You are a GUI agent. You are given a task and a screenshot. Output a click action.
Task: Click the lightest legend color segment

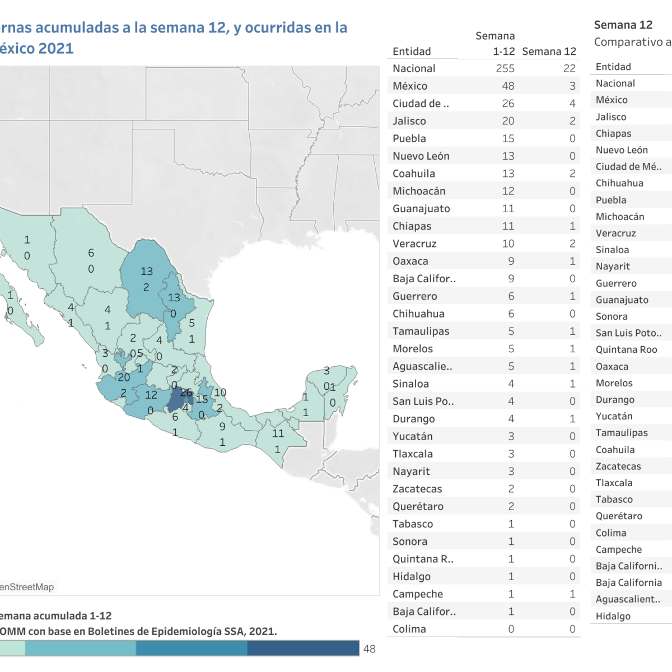click(x=11, y=648)
